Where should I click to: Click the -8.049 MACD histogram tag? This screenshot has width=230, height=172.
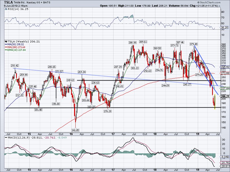tap(225, 157)
